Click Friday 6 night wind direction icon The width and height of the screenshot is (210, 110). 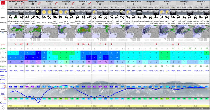click(x=206, y=17)
